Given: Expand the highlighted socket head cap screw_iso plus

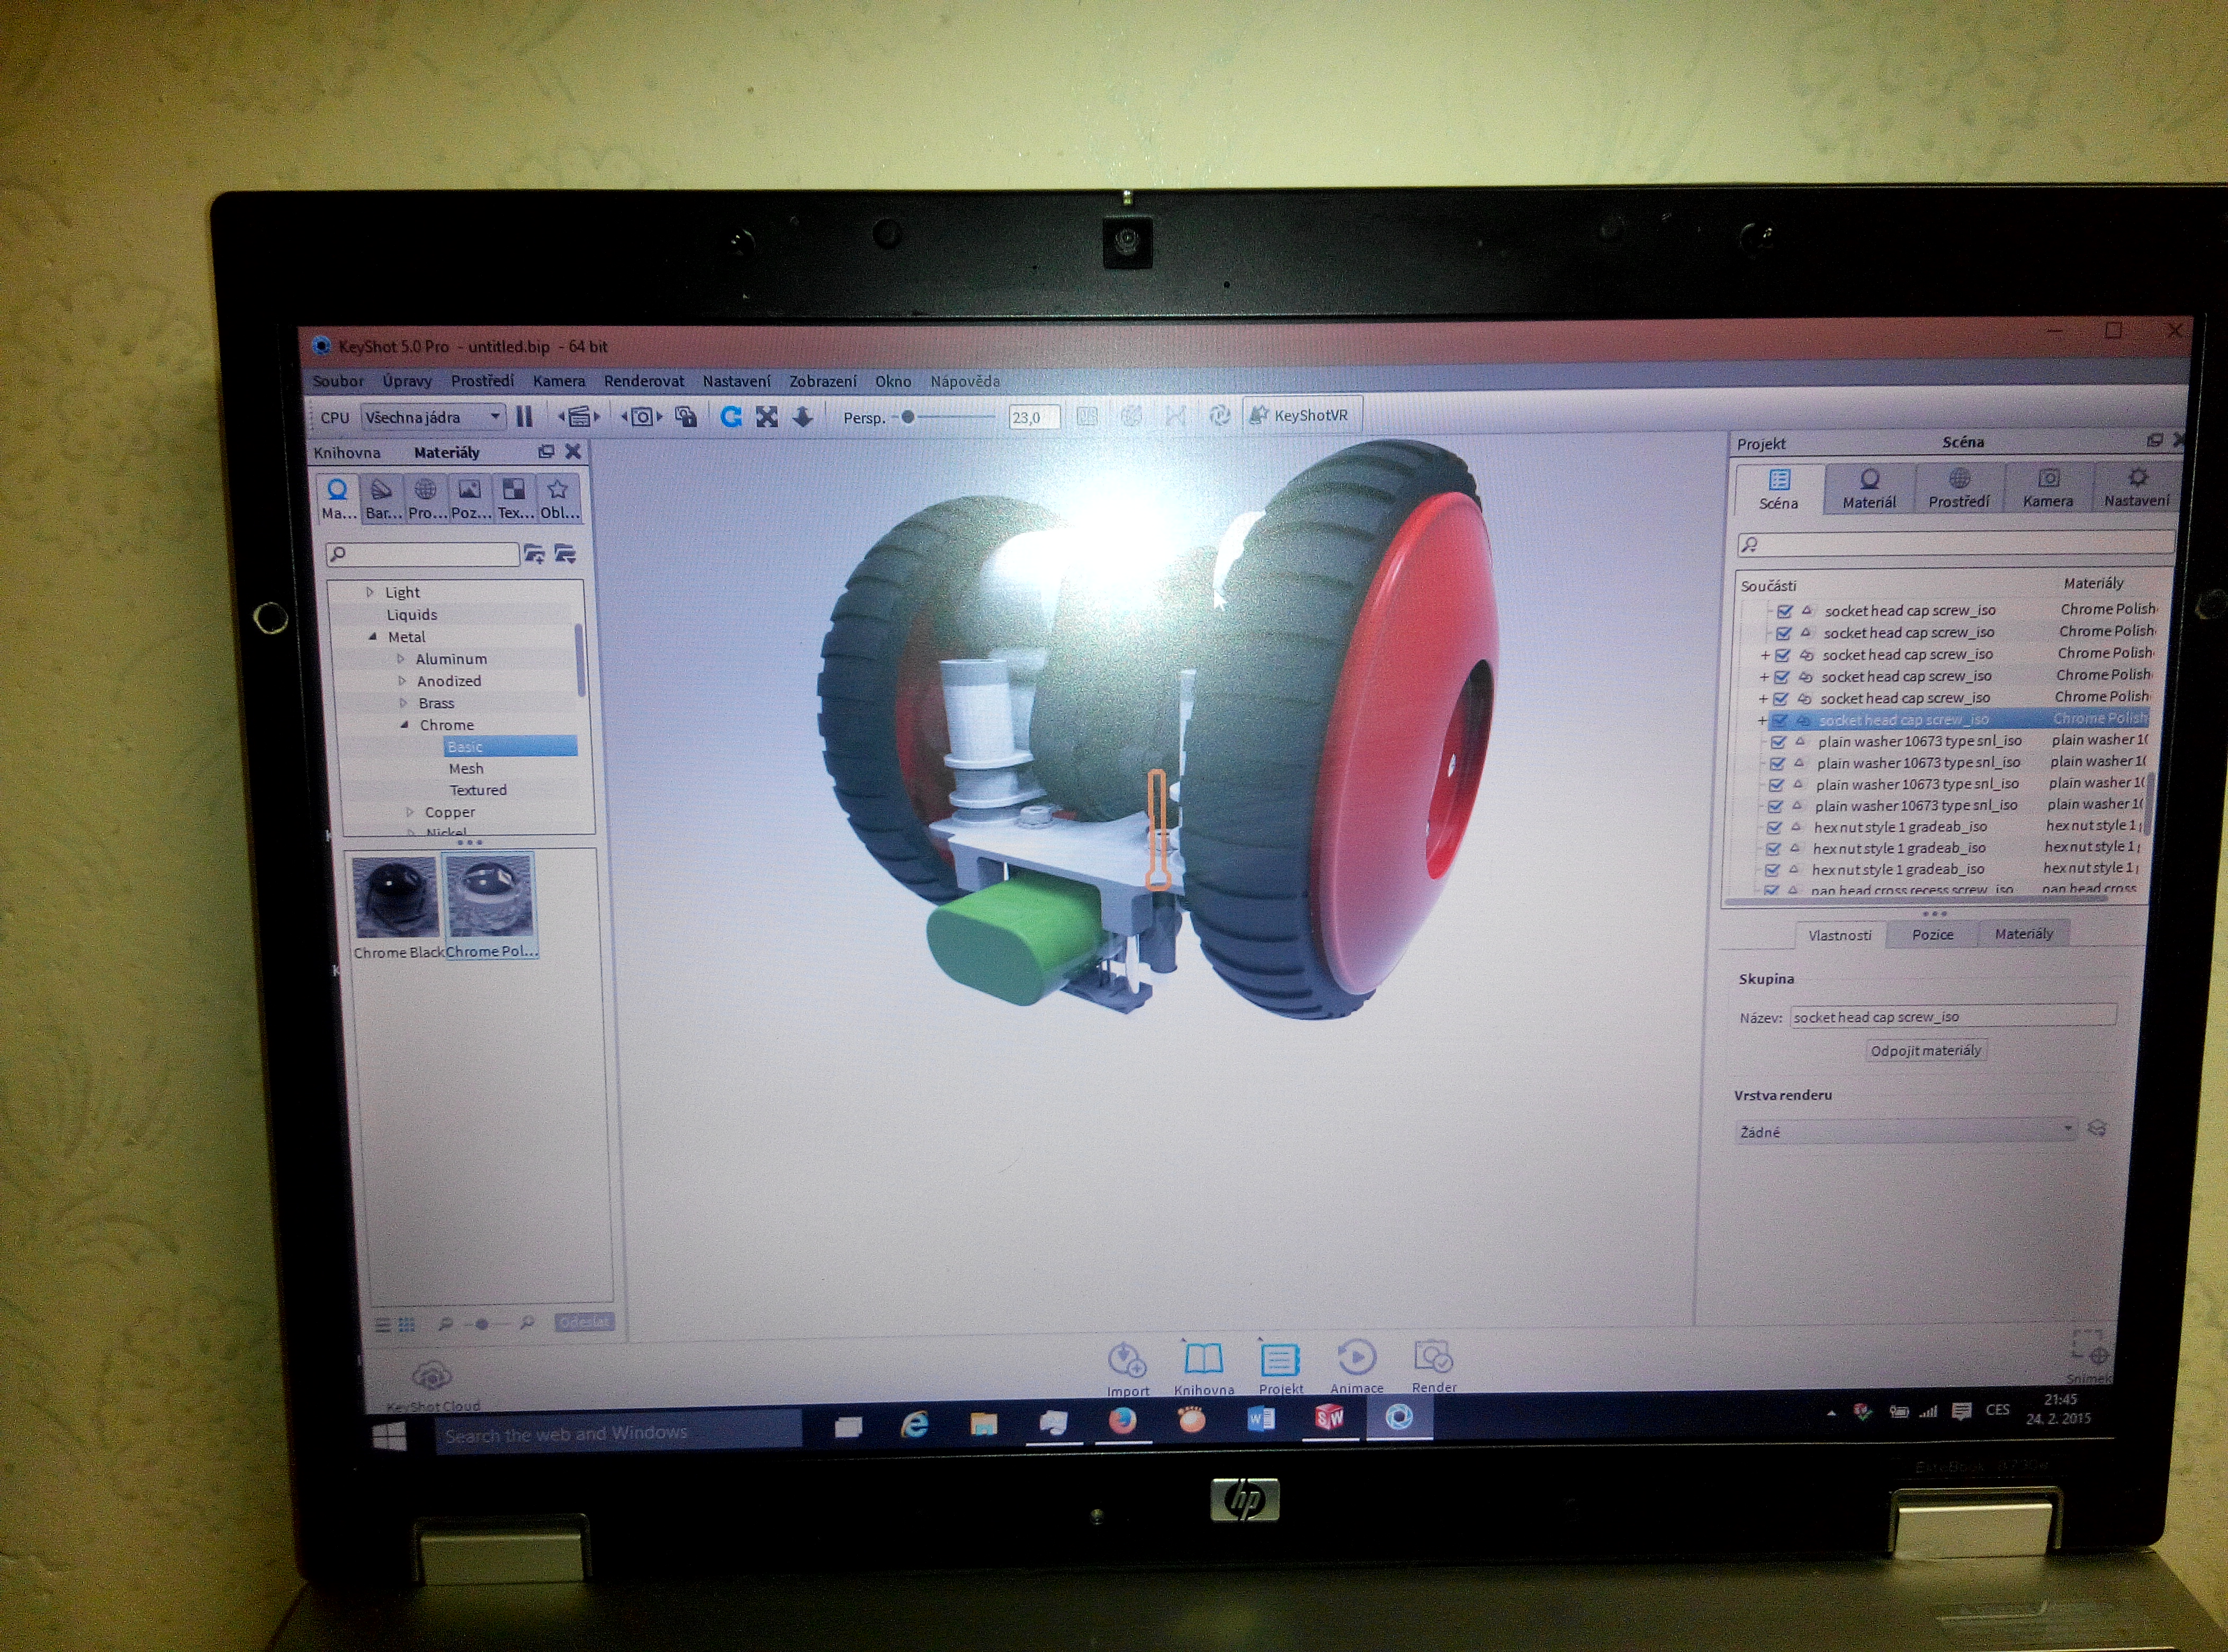Looking at the screenshot, I should (1762, 720).
